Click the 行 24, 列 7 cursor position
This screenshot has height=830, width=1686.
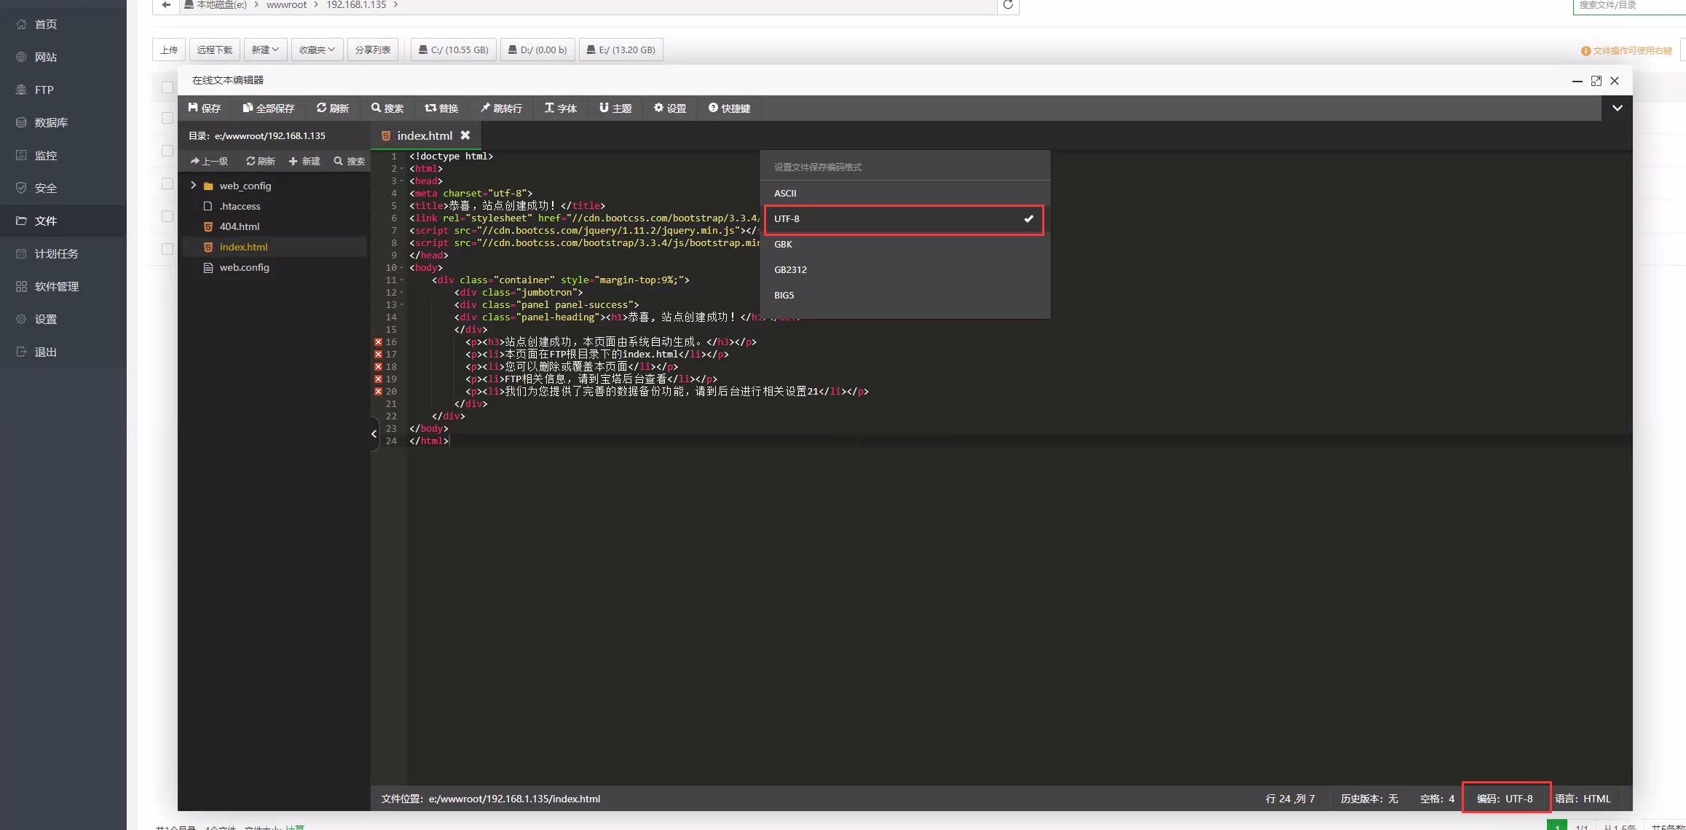click(1290, 799)
